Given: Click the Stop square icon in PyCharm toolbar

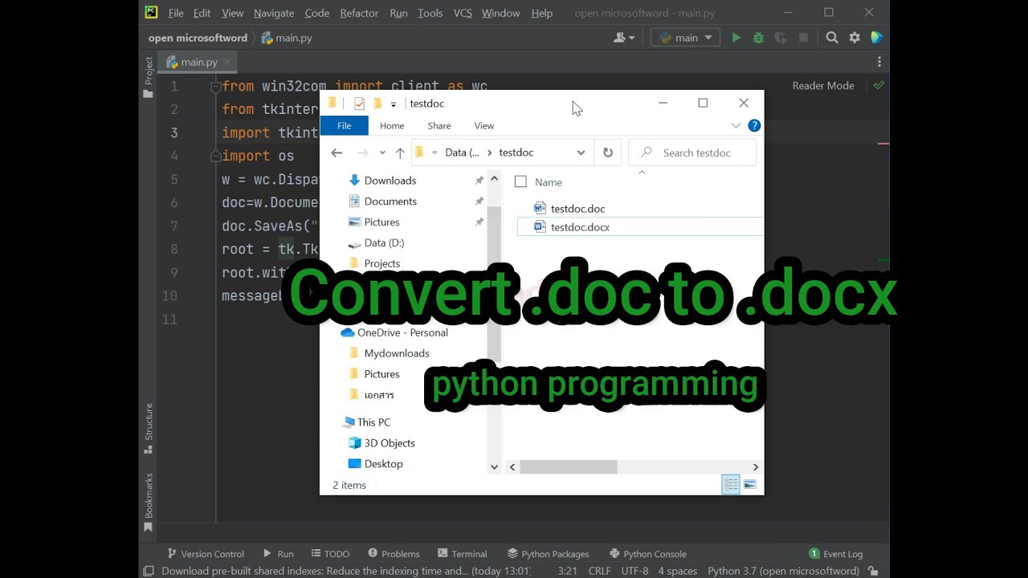Looking at the screenshot, I should coord(803,38).
